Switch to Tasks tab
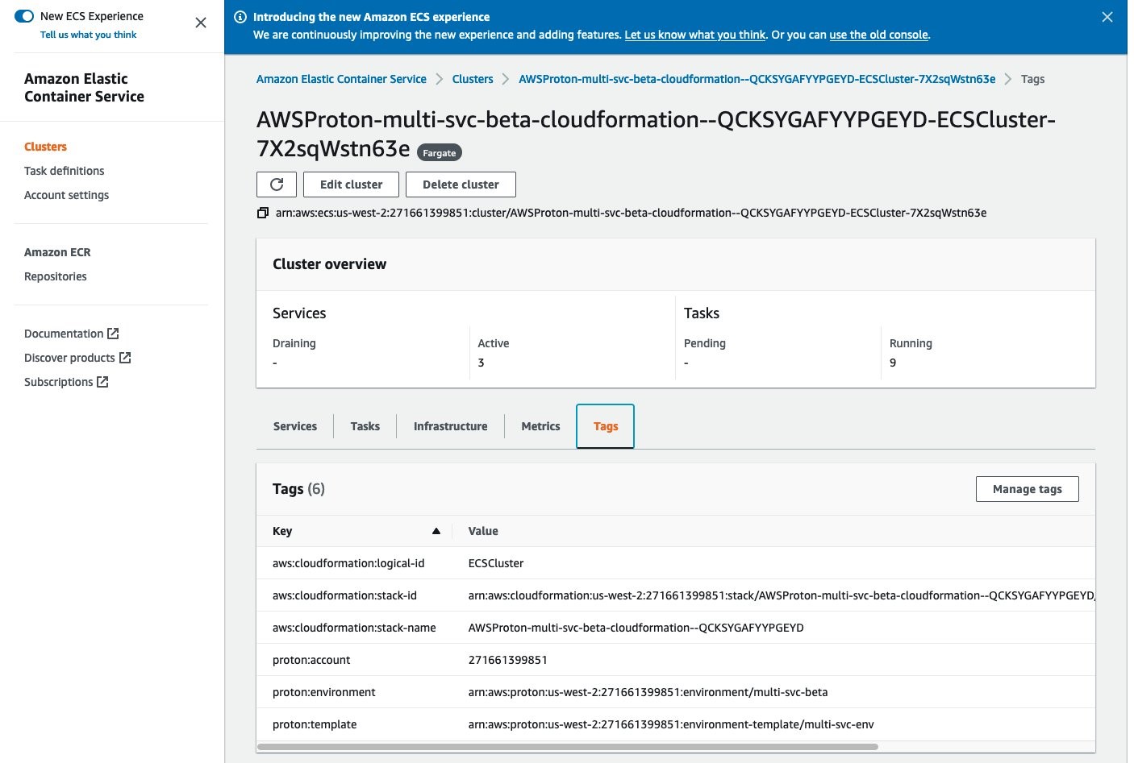 coord(365,426)
